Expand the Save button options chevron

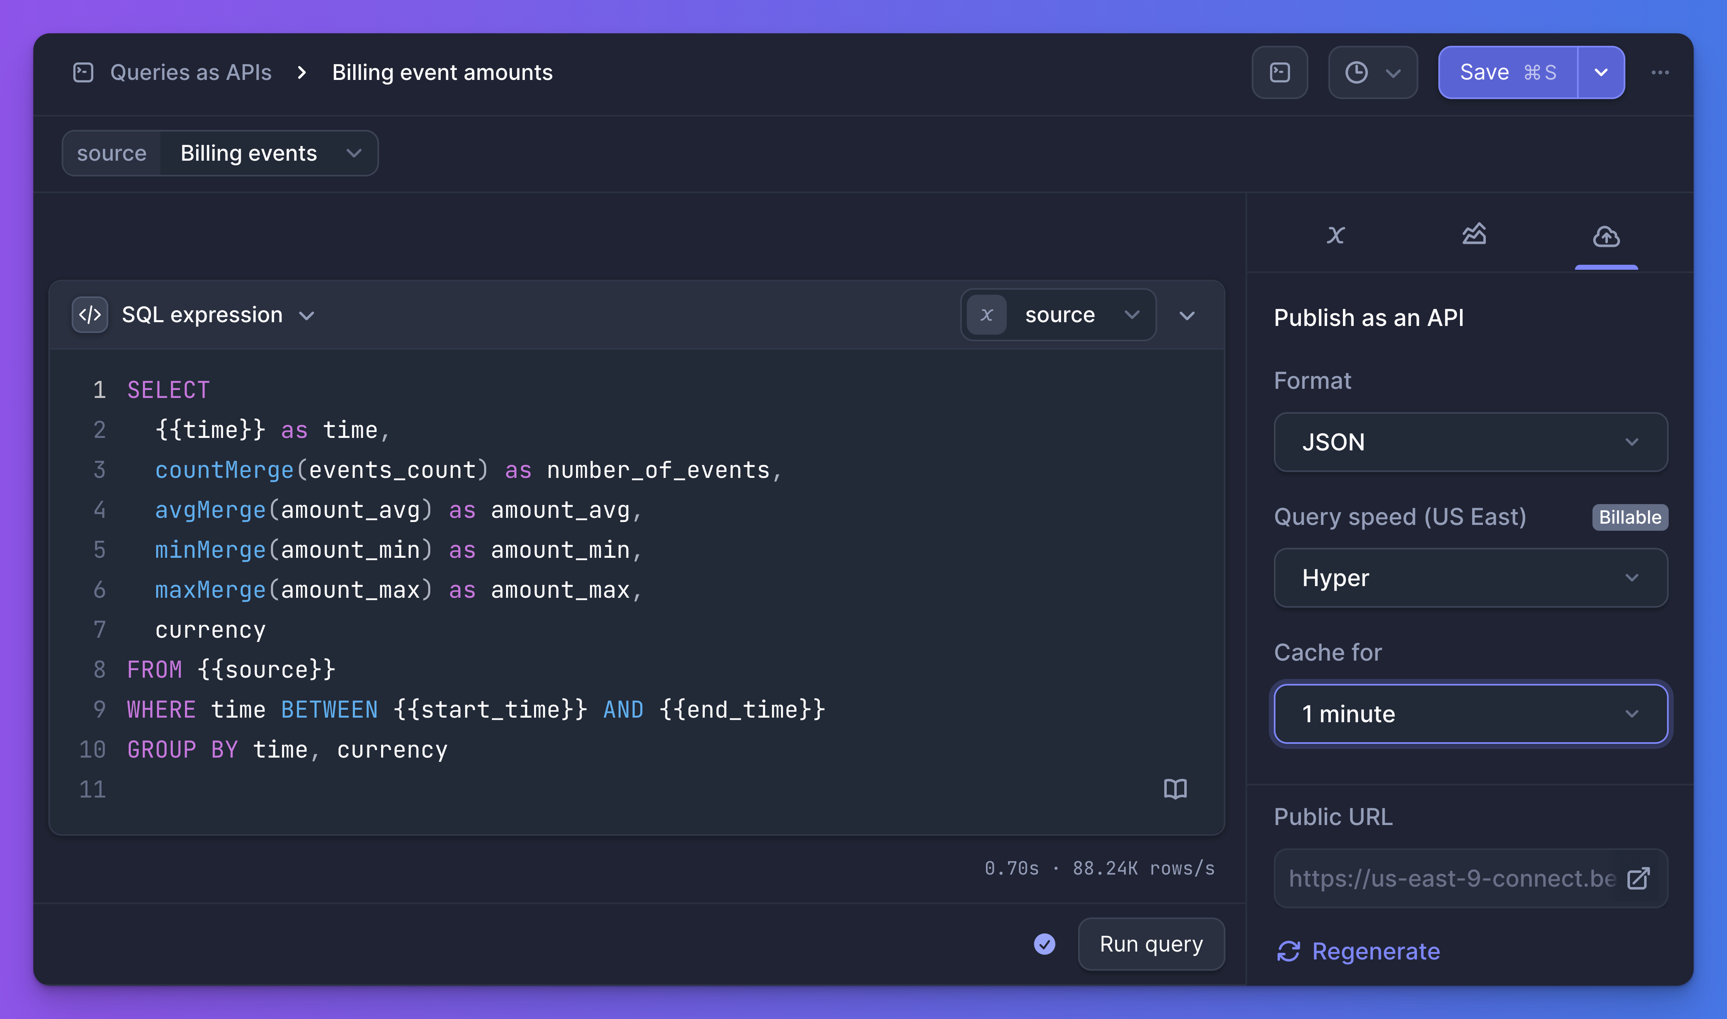[1602, 72]
